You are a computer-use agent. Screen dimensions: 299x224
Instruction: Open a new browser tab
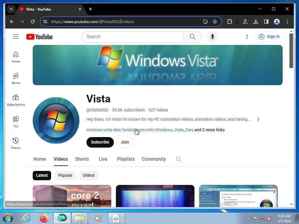[91, 9]
